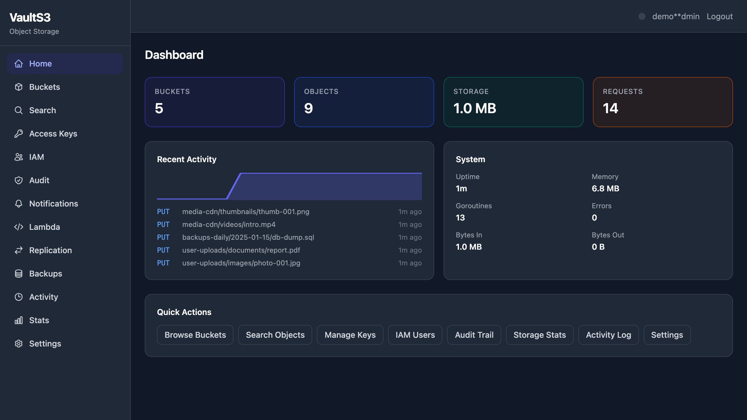Click the Browse Buckets quick action
The height and width of the screenshot is (420, 747).
pos(195,335)
